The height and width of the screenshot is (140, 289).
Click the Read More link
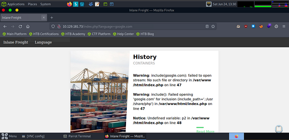[205, 131]
